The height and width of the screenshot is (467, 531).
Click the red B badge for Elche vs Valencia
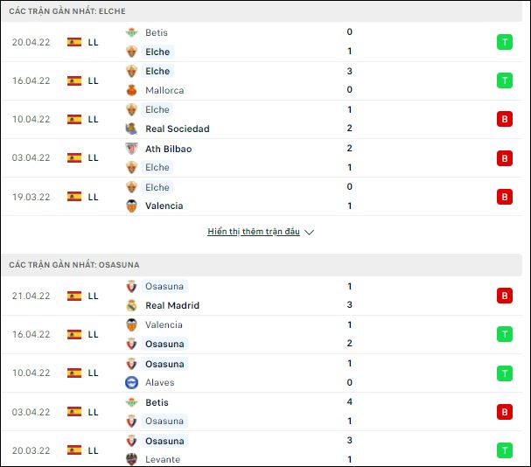(x=505, y=197)
